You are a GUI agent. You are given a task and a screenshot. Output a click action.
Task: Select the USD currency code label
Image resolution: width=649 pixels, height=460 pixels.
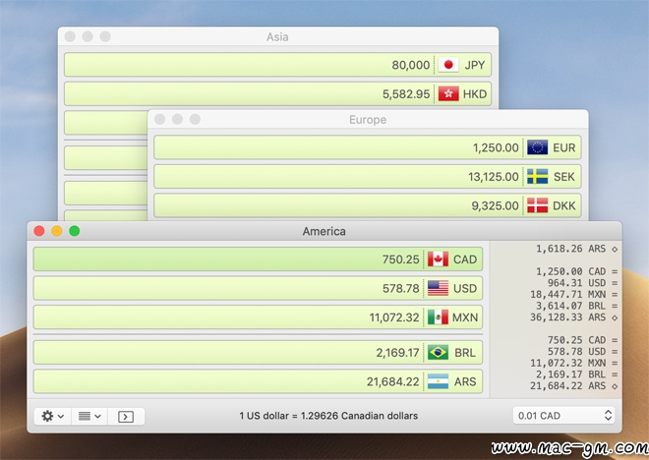[x=465, y=288]
